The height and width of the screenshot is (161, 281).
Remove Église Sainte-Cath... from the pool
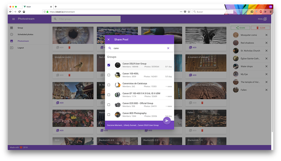click(x=266, y=58)
